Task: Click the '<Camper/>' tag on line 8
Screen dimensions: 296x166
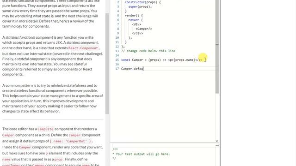Action: tap(144, 29)
